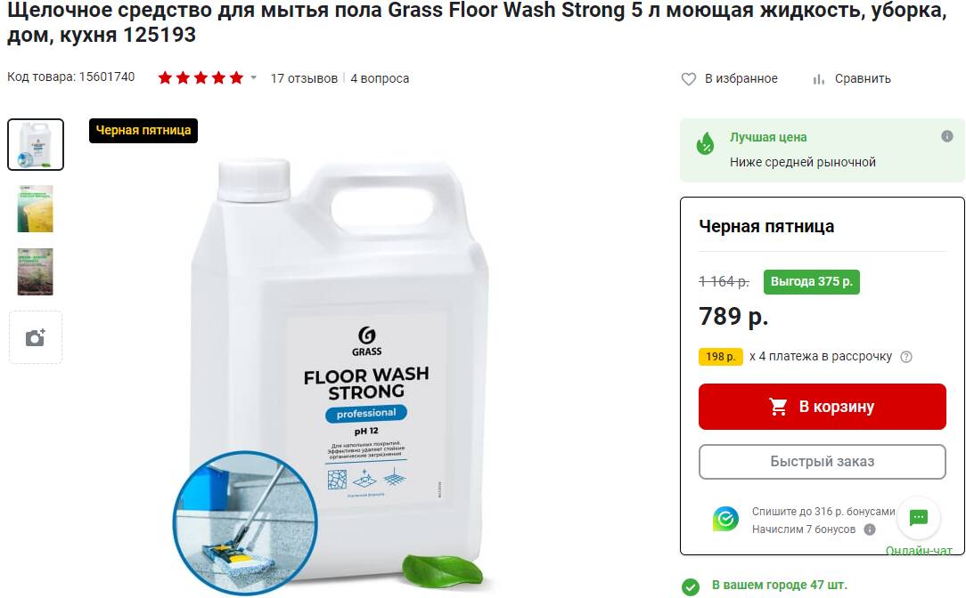This screenshot has height=598, width=966.
Task: Add product via В корзину button
Action: point(822,407)
